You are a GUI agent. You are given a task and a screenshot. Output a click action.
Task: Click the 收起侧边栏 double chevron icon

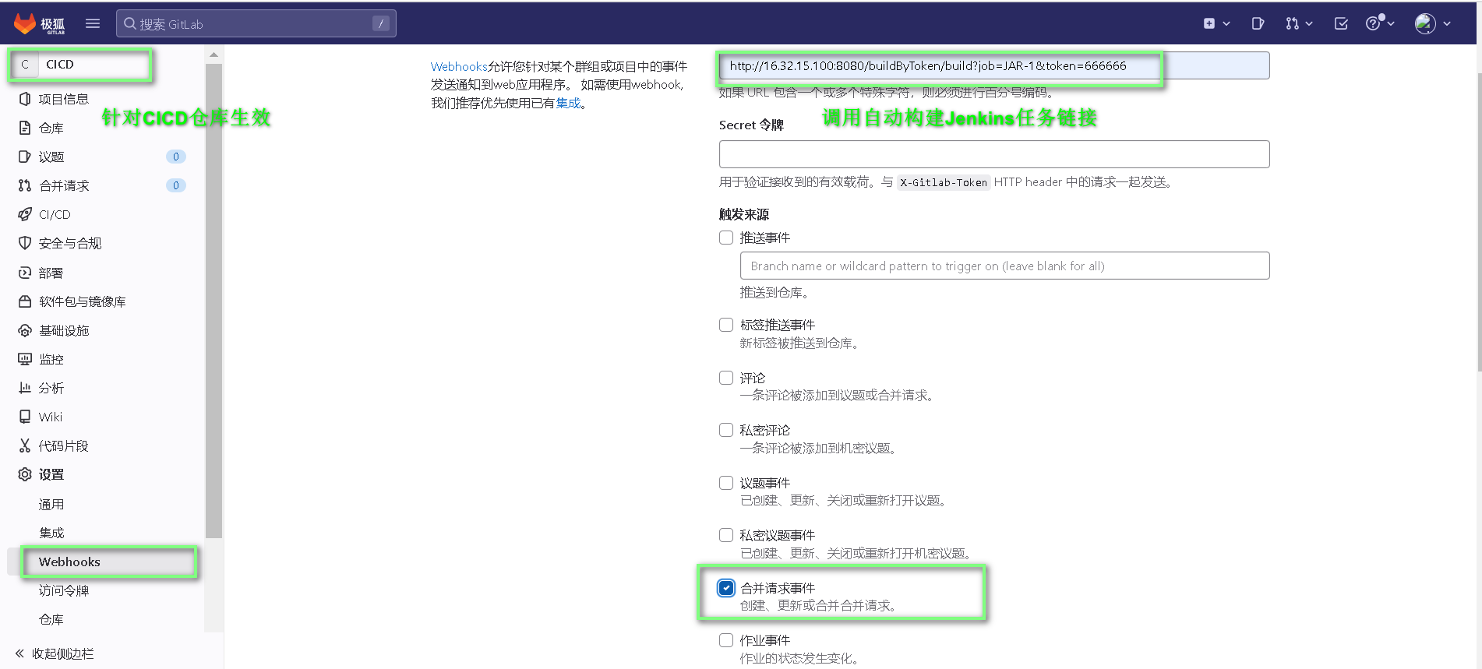pyautogui.click(x=19, y=653)
